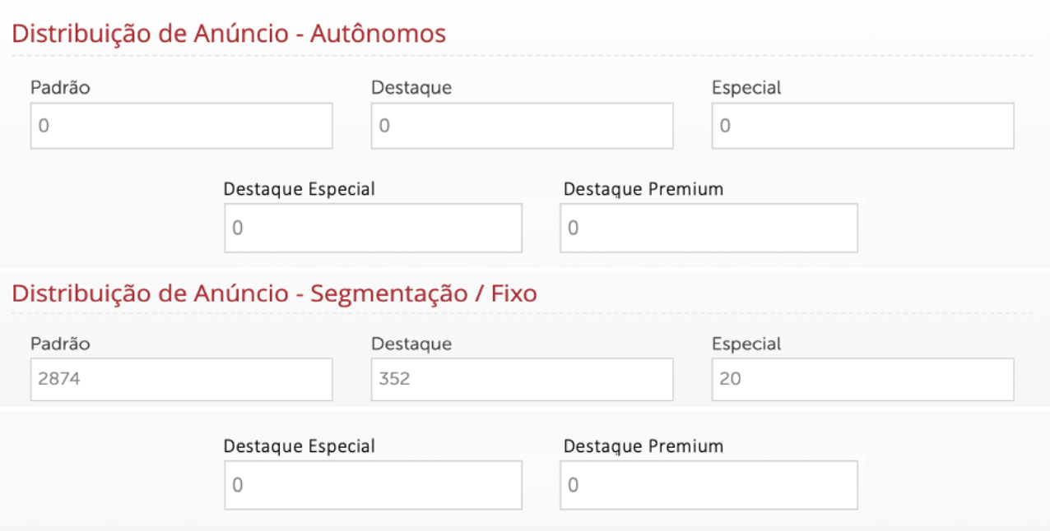Focus the Destaque field showing 352
This screenshot has height=531, width=1050.
(x=522, y=380)
